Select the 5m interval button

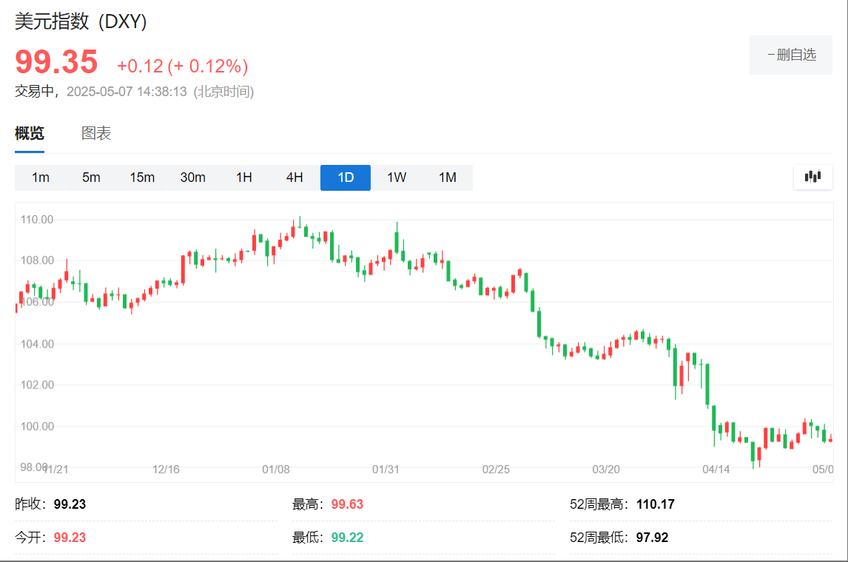91,177
